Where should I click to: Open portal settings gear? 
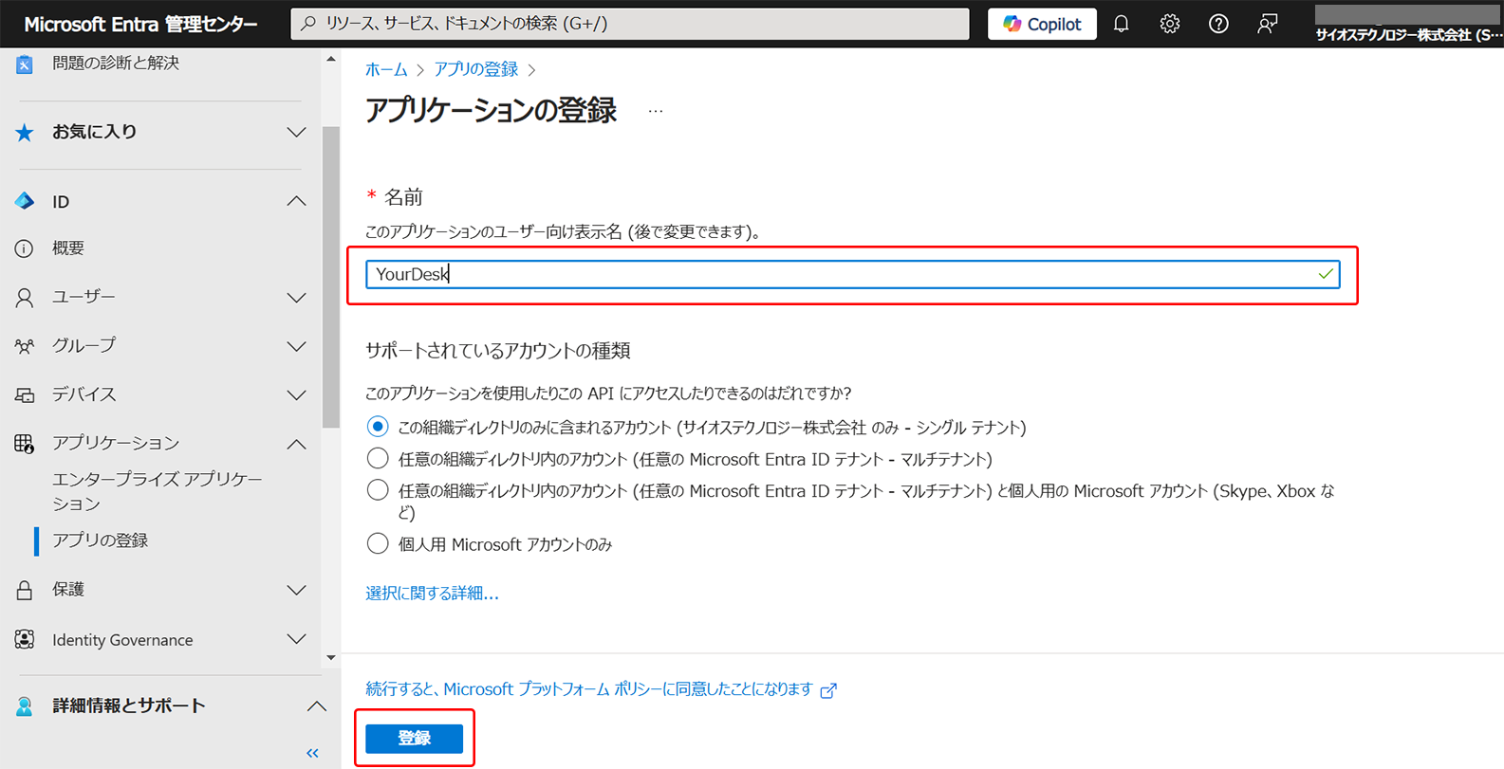[x=1169, y=24]
